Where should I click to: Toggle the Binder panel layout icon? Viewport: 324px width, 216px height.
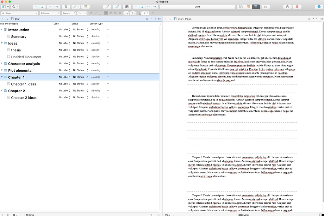[x=4, y=7]
